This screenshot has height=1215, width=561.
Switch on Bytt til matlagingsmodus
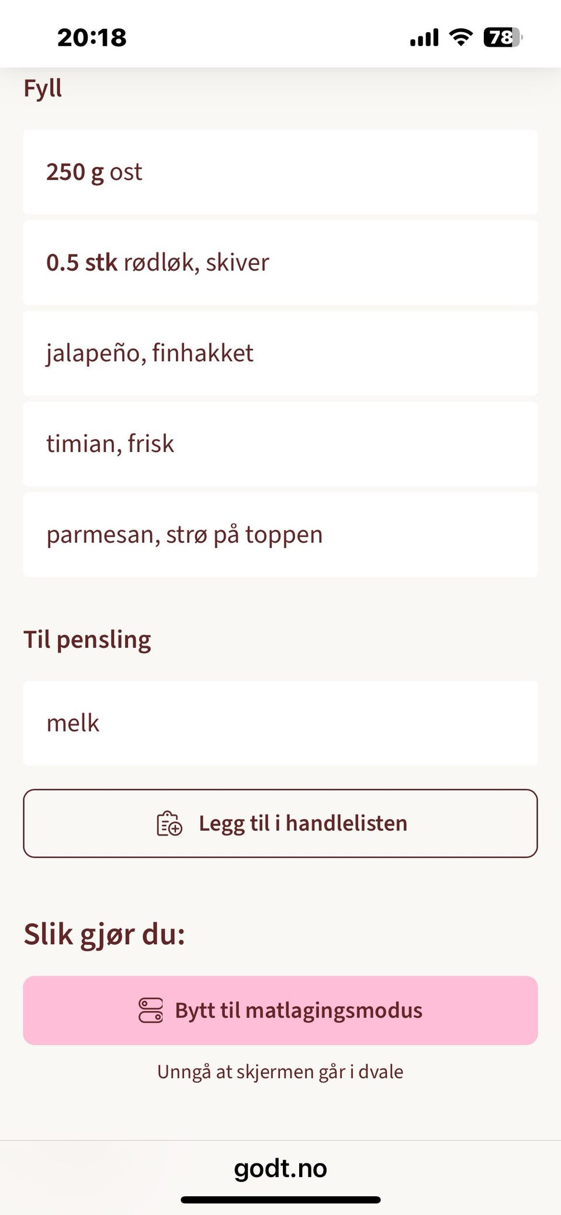pos(280,1010)
